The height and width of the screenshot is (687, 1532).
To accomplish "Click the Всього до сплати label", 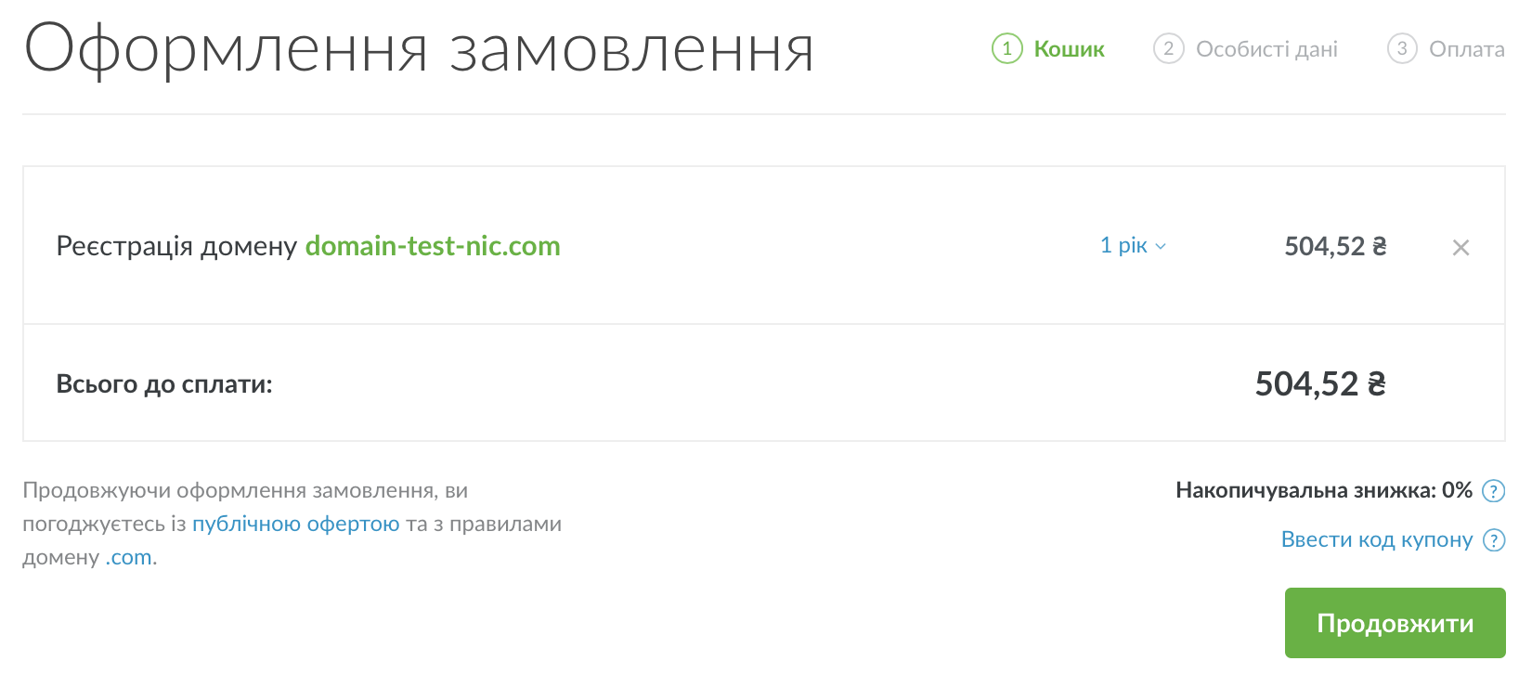I will [164, 384].
